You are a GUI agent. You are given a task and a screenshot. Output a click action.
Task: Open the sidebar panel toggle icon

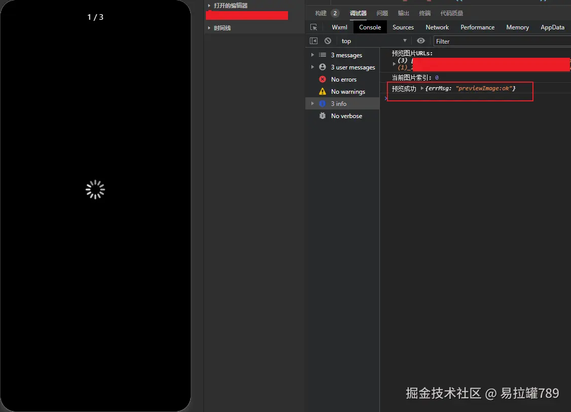pyautogui.click(x=313, y=41)
